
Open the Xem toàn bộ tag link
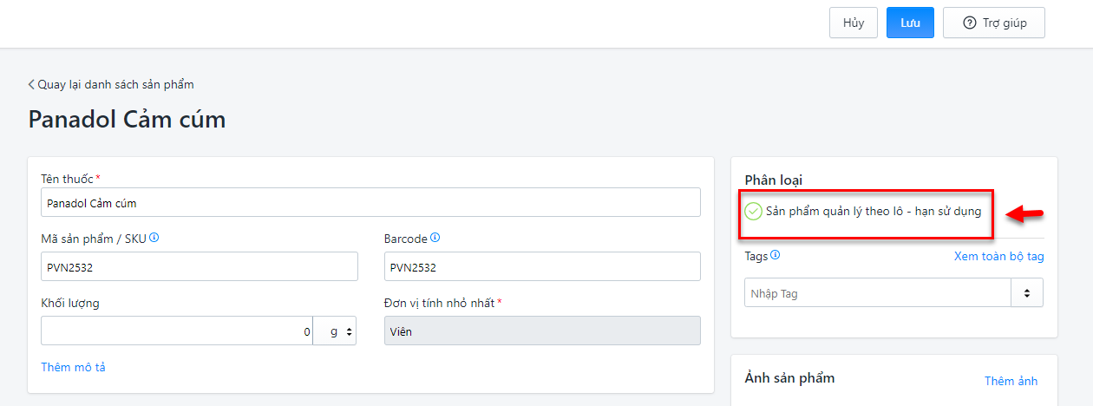pyautogui.click(x=998, y=256)
